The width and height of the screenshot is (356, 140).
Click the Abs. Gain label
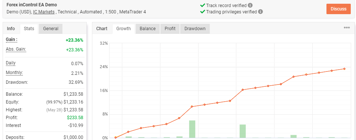(16, 49)
